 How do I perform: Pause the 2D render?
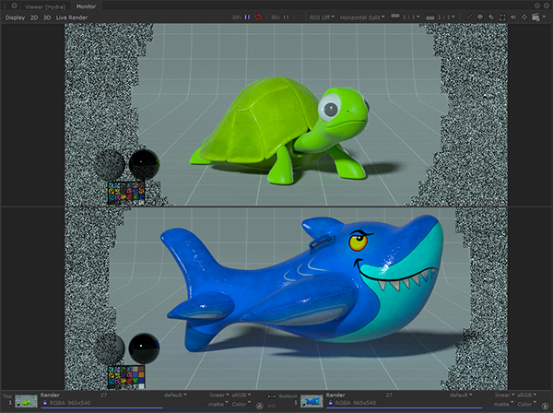(x=247, y=17)
